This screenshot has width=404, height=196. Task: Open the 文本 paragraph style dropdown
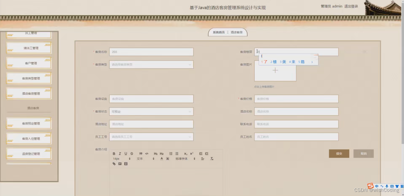pos(145,159)
